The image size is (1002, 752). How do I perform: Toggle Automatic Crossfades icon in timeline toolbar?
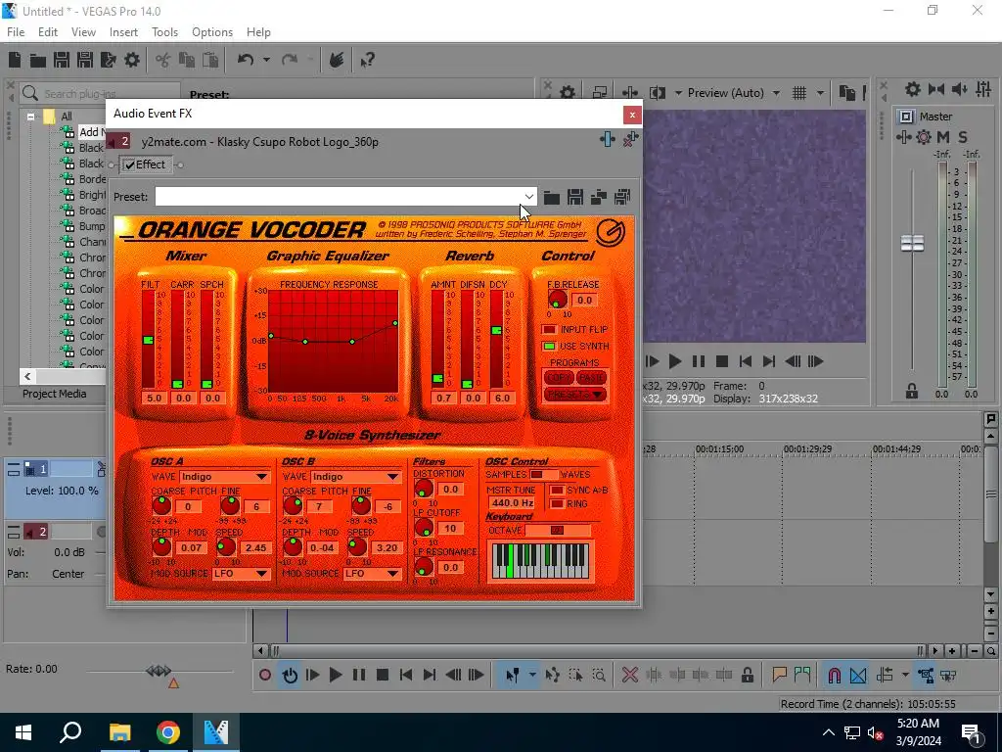tap(858, 675)
